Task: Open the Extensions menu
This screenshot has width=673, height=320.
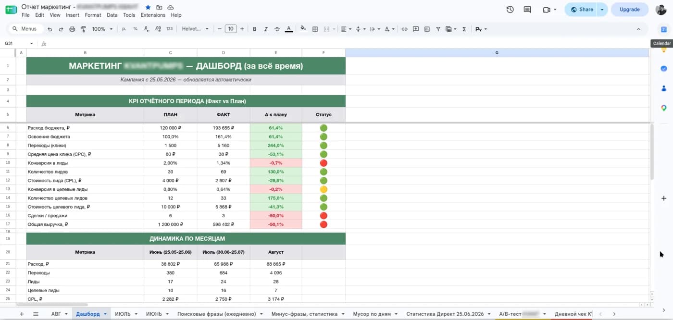Action: tap(153, 15)
